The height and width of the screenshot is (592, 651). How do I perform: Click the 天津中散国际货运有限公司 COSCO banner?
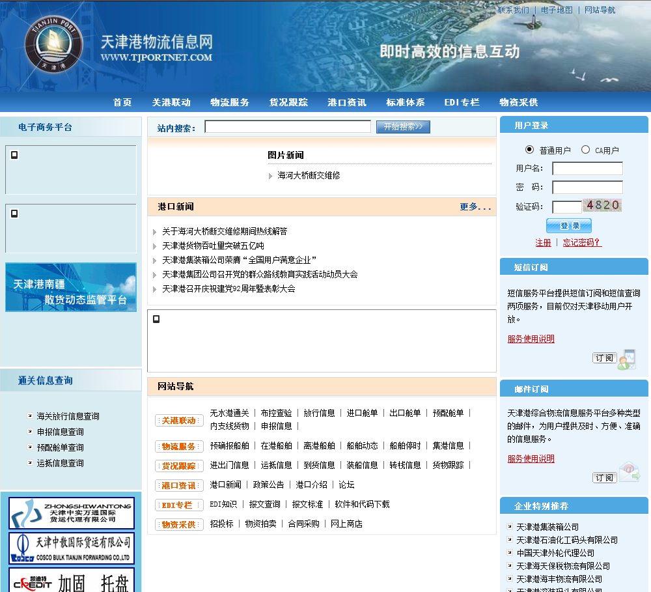[72, 548]
